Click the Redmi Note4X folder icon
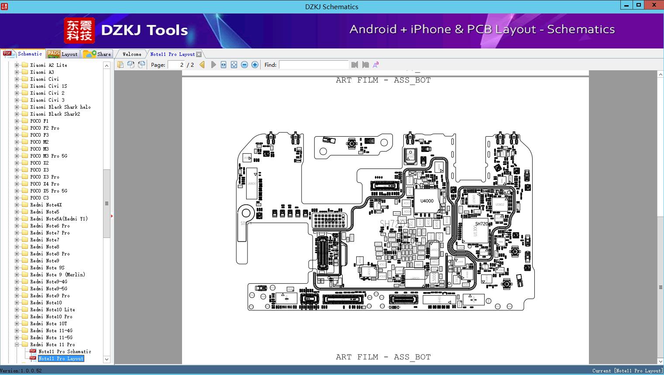Image resolution: width=664 pixels, height=375 pixels. [x=25, y=205]
